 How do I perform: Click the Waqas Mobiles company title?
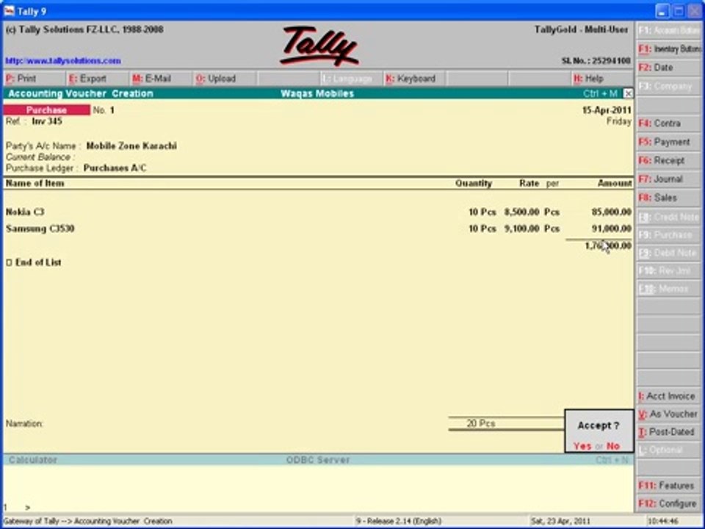click(x=317, y=93)
